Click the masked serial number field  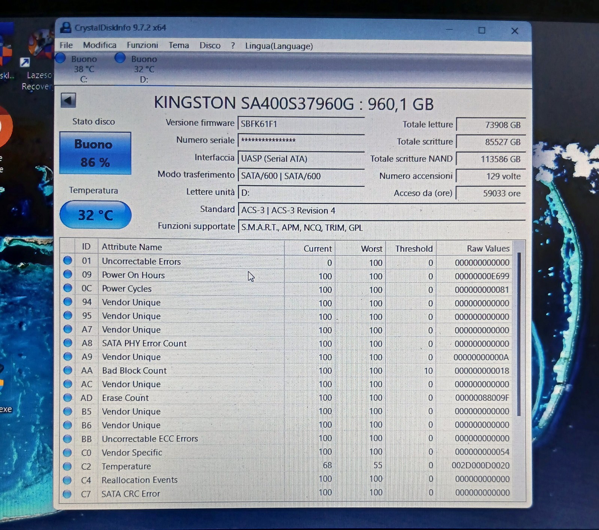point(301,141)
